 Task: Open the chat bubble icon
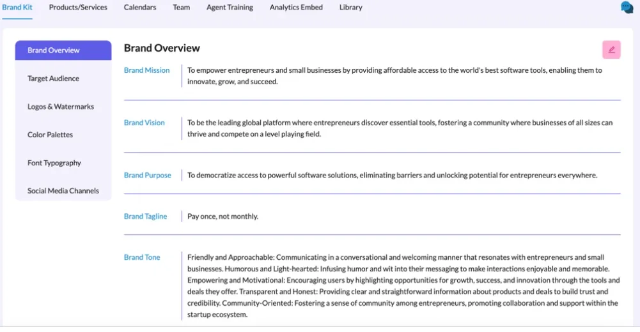(627, 7)
